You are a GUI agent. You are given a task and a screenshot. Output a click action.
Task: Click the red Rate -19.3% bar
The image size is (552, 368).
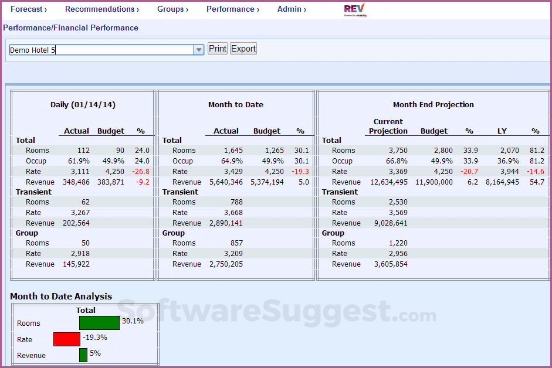[66, 339]
